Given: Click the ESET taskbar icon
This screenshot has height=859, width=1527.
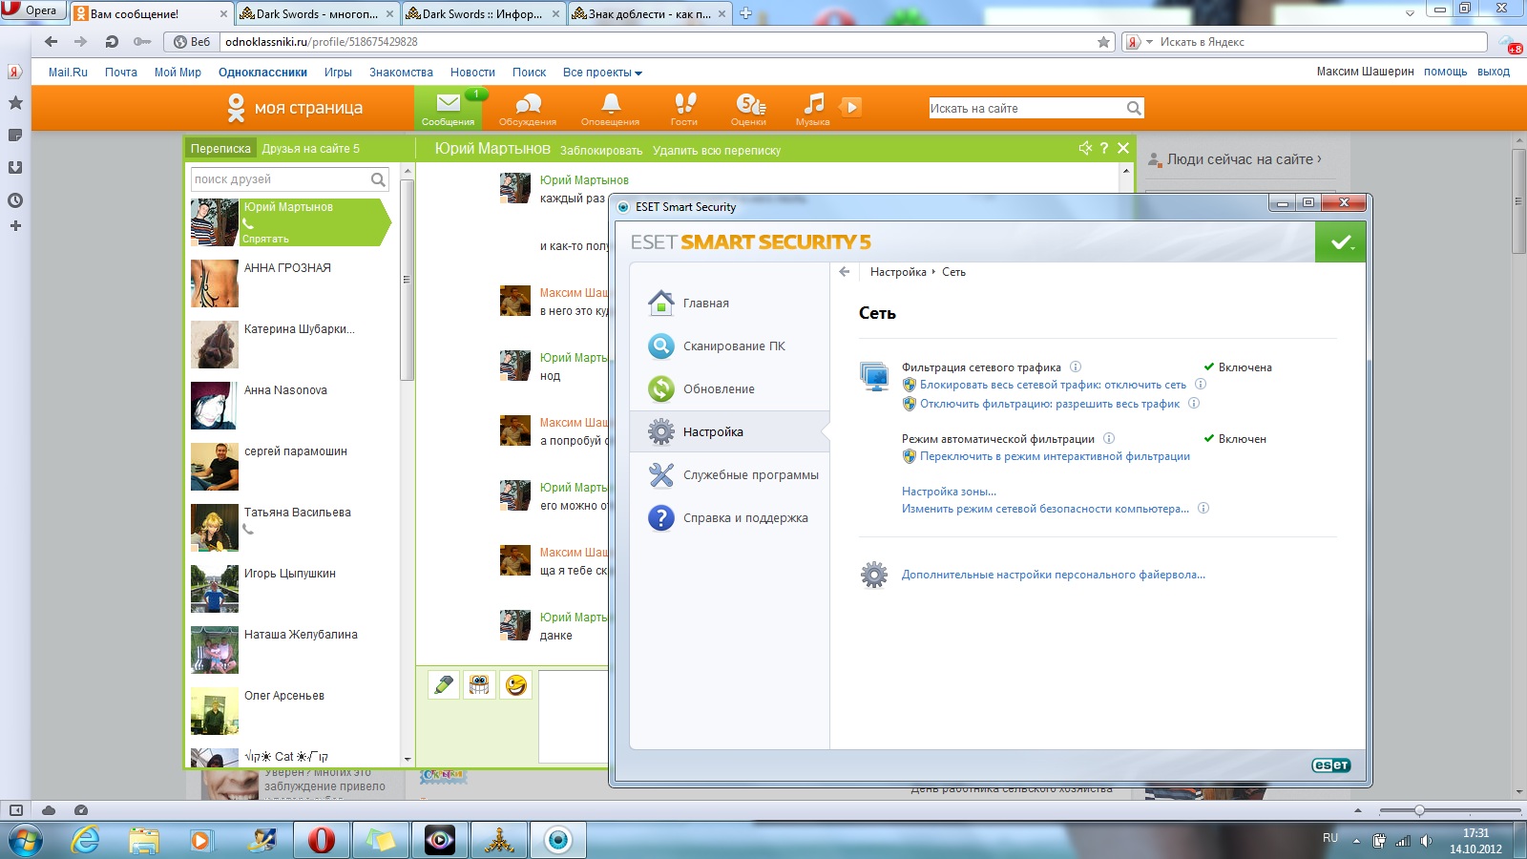Looking at the screenshot, I should (558, 841).
